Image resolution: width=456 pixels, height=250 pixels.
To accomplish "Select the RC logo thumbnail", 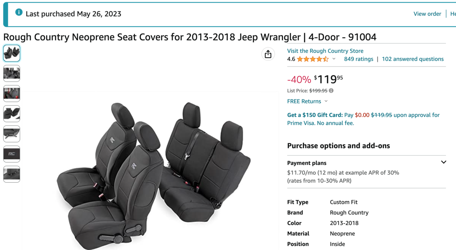I will (11, 154).
